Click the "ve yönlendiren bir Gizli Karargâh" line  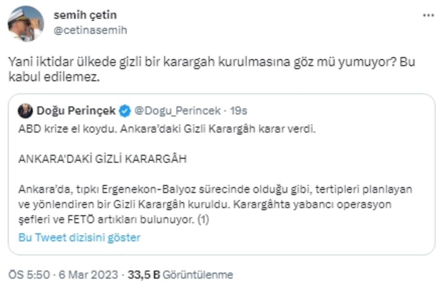pyautogui.click(x=205, y=204)
